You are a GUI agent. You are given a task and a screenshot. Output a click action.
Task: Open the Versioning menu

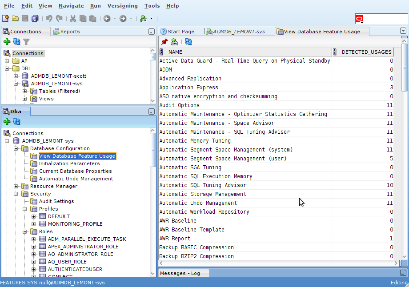[x=122, y=6]
